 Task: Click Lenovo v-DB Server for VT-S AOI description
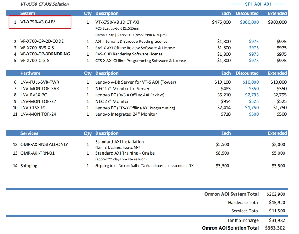tap(136, 82)
